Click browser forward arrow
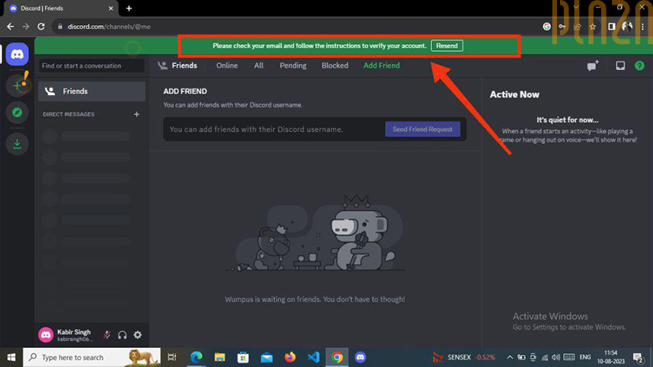This screenshot has width=653, height=367. point(26,27)
